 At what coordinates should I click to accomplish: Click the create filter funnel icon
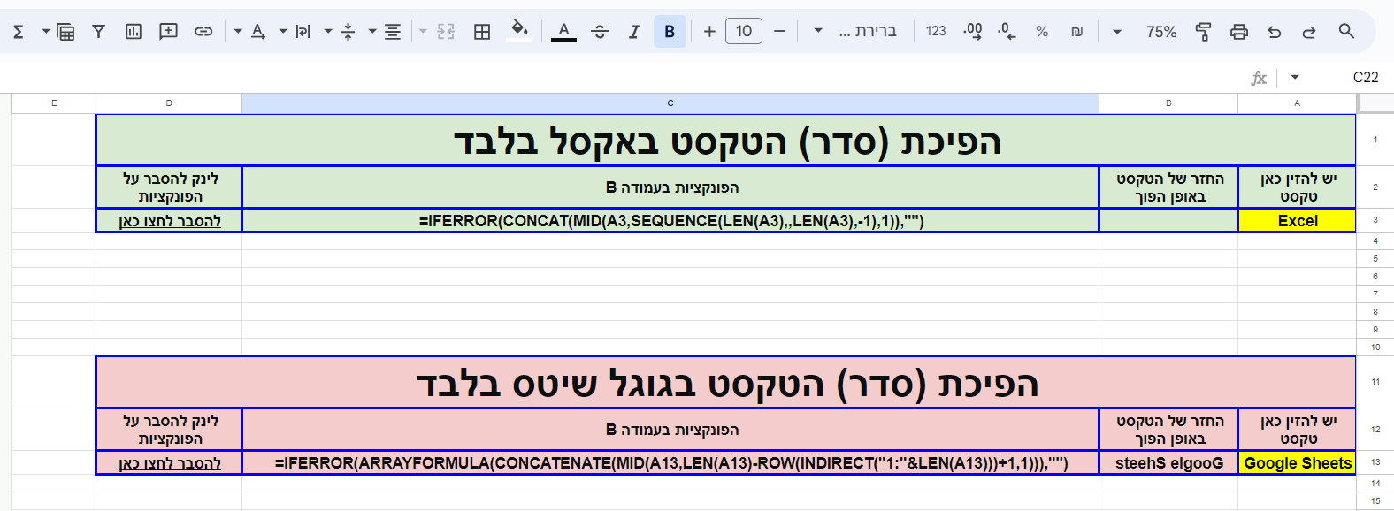tap(98, 32)
